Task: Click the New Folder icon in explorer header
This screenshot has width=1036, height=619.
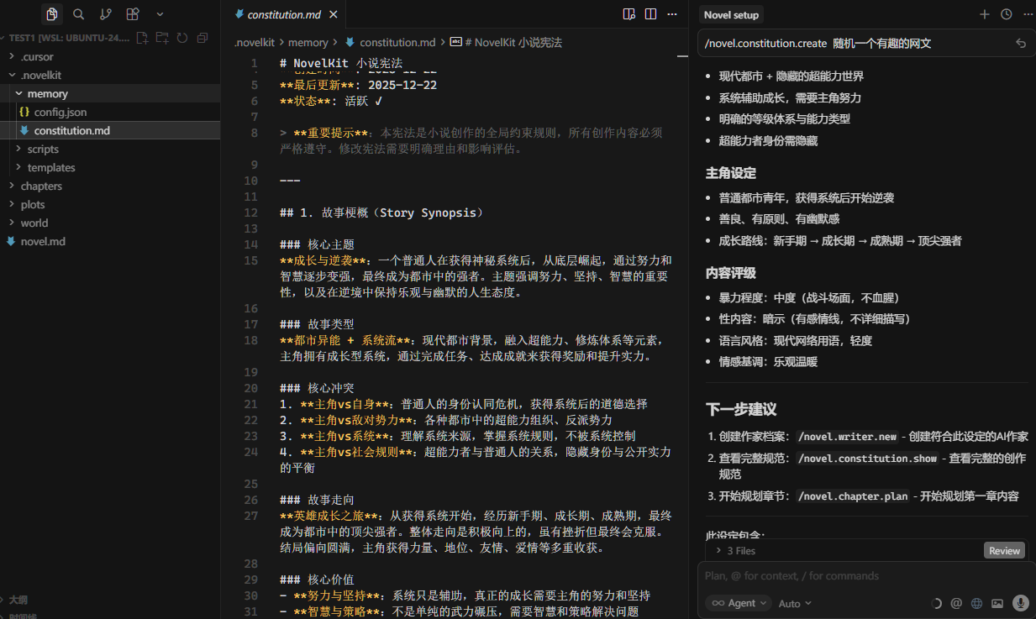Action: point(162,38)
